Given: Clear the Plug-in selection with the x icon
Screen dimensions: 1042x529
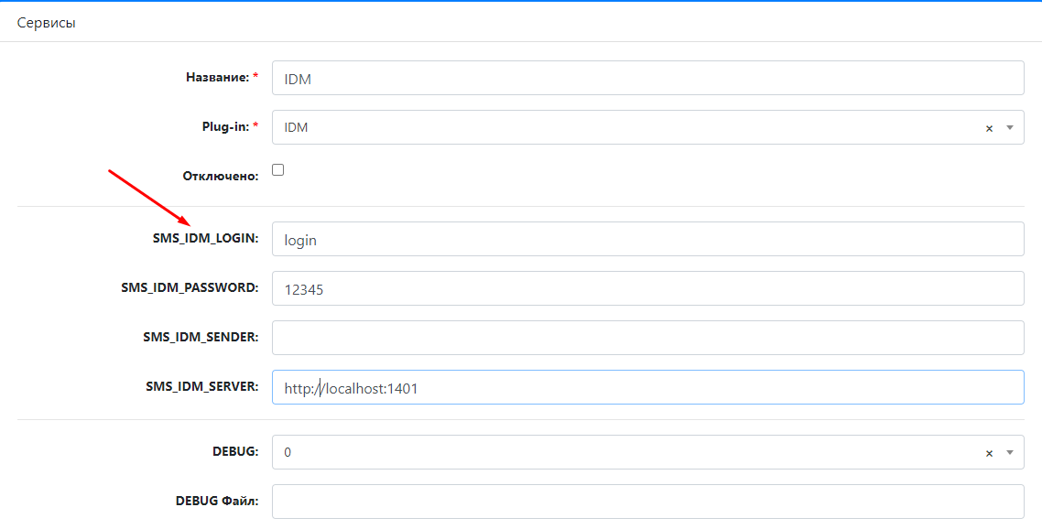Looking at the screenshot, I should 989,128.
